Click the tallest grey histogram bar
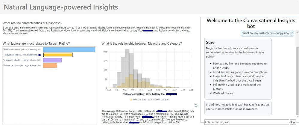The height and width of the screenshot is (134, 299). pyautogui.click(x=127, y=69)
